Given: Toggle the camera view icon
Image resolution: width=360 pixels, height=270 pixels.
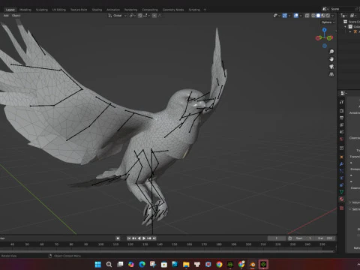Looking at the screenshot, I should (x=331, y=67).
